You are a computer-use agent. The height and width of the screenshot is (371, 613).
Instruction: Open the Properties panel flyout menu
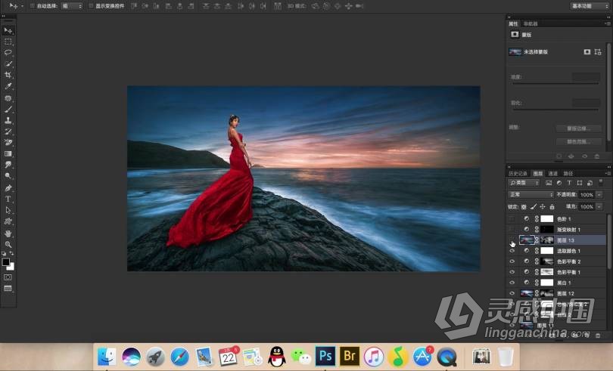tap(607, 24)
